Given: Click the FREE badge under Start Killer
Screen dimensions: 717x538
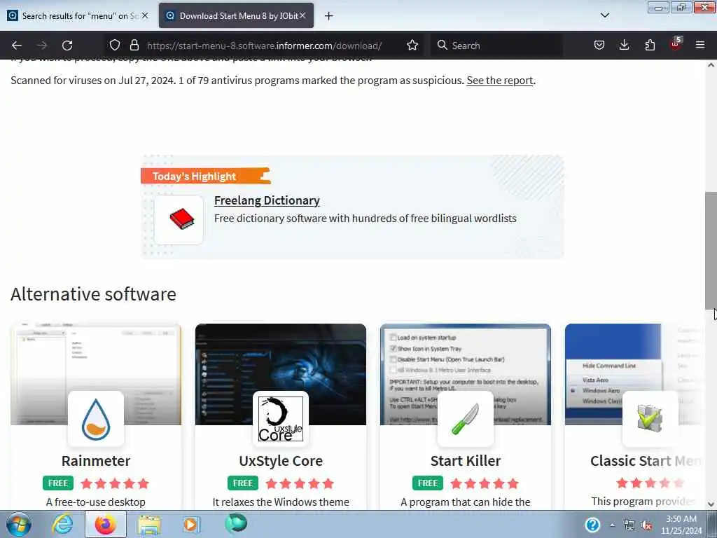Looking at the screenshot, I should point(428,483).
